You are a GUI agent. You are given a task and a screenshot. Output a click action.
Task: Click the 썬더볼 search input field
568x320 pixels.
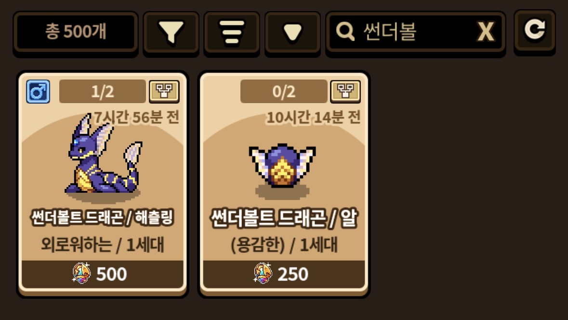(415, 33)
